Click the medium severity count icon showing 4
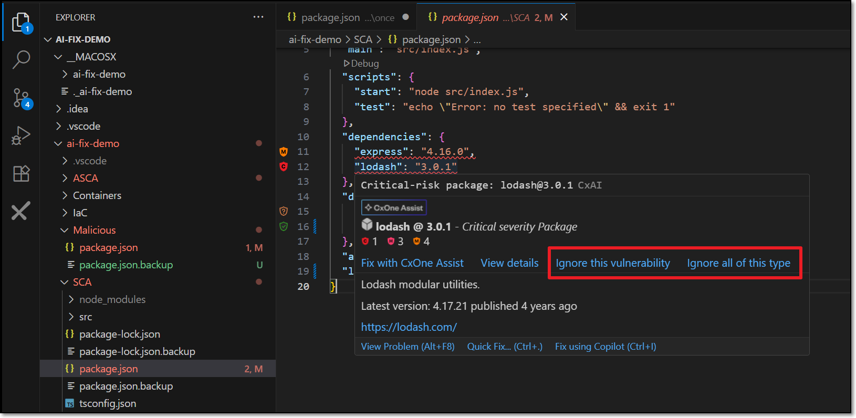856x418 pixels. point(416,241)
